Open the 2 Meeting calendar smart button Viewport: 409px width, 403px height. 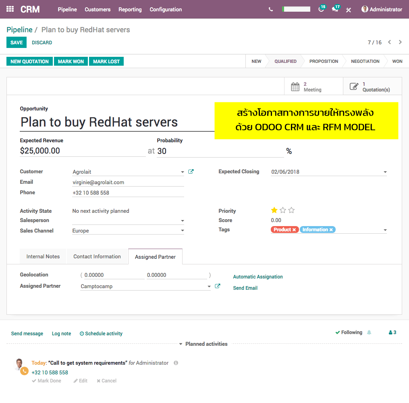point(313,86)
